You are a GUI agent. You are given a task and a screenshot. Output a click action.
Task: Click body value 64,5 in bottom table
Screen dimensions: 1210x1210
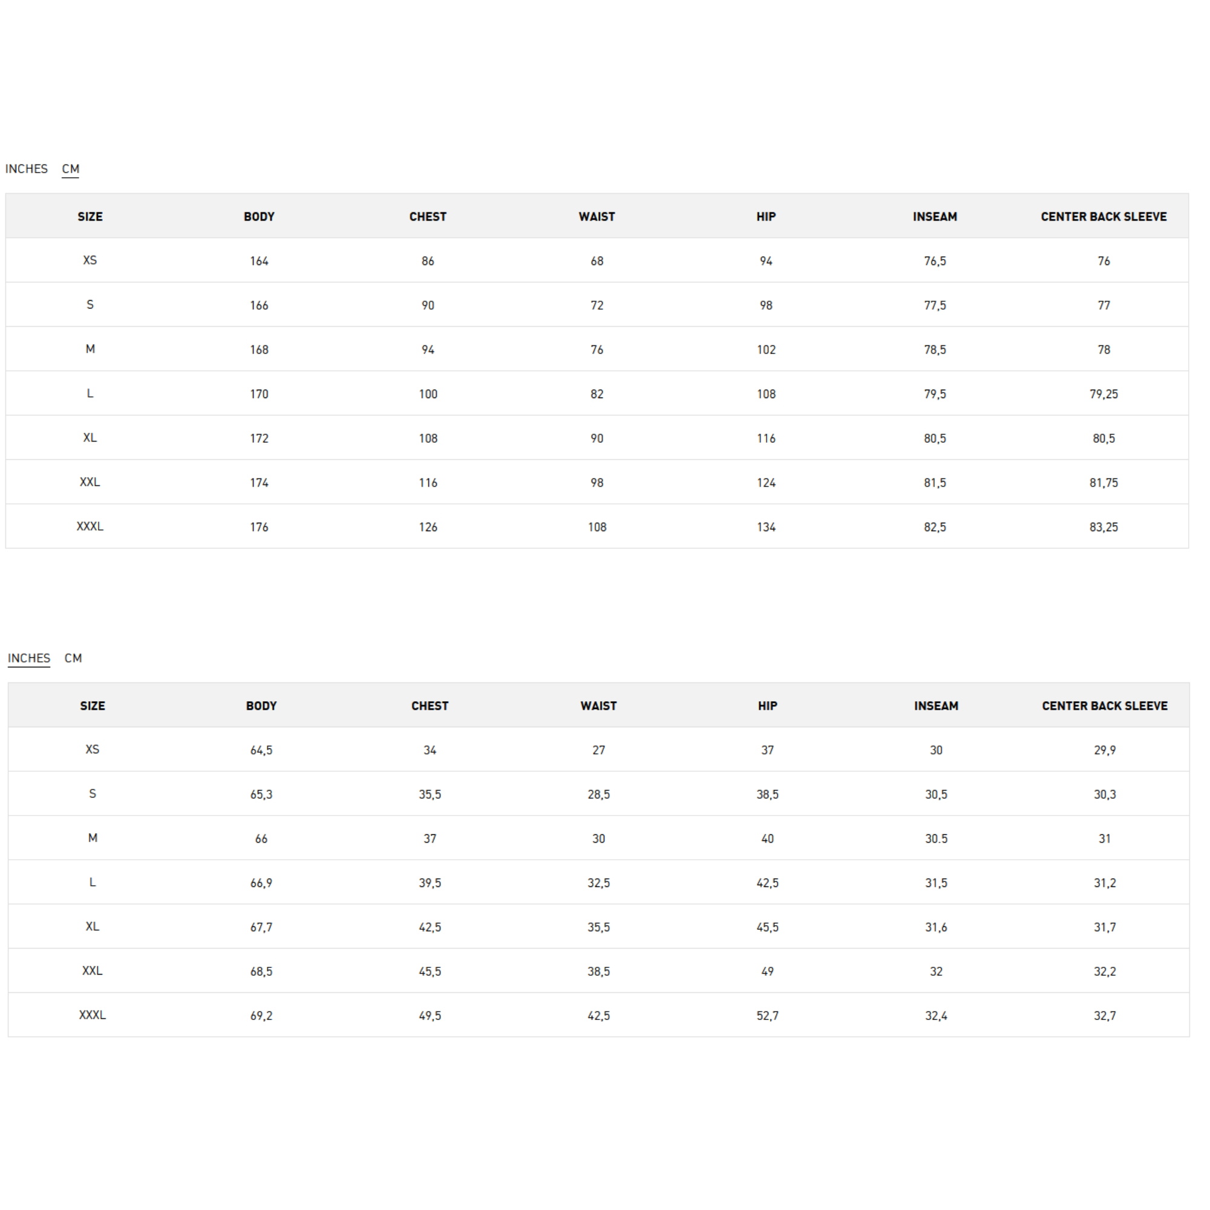click(x=261, y=750)
